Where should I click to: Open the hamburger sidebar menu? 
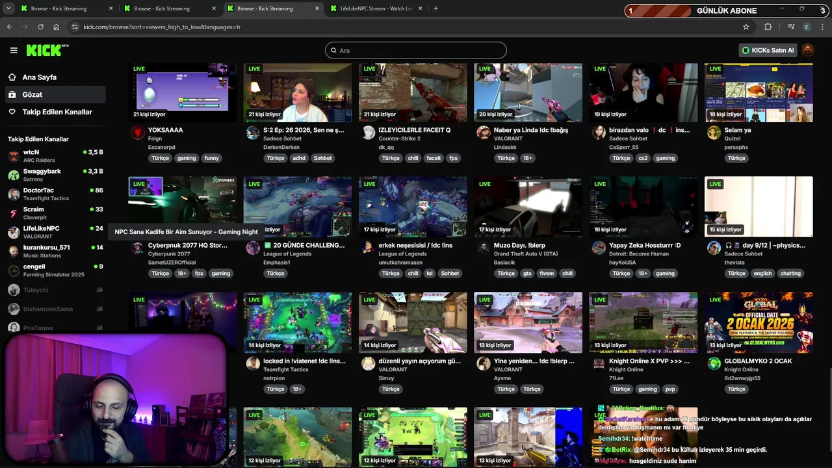14,50
